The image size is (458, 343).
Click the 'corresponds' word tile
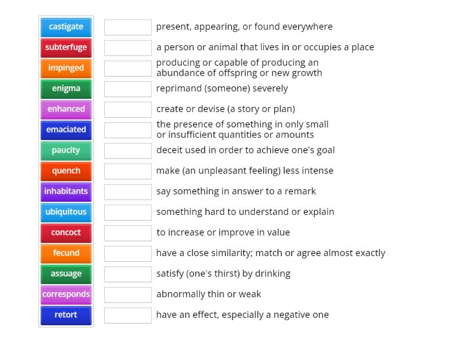click(x=66, y=294)
